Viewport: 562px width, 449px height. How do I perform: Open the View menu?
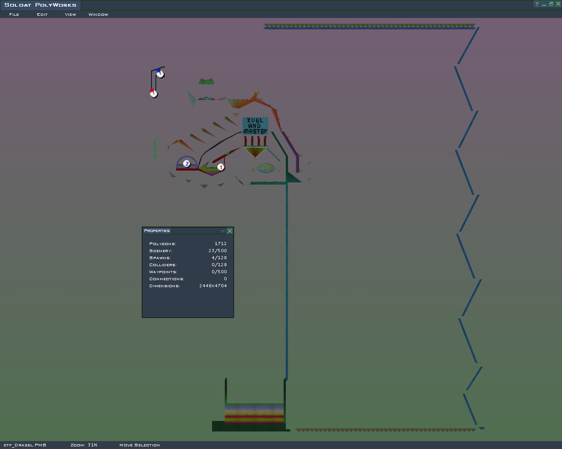click(70, 14)
